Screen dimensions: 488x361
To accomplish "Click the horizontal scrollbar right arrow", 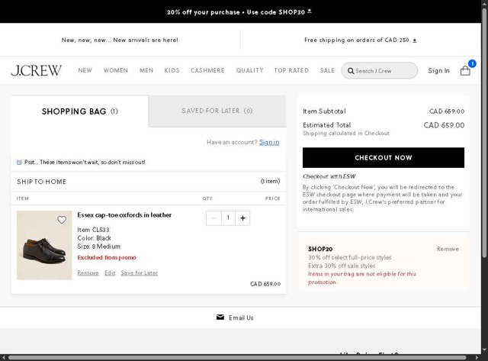I will tap(477, 358).
